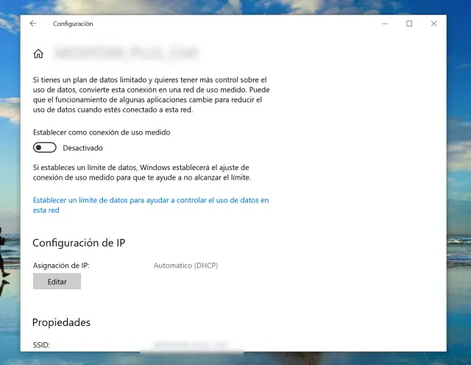Open the Settings home icon
This screenshot has height=365, width=471.
pyautogui.click(x=38, y=54)
